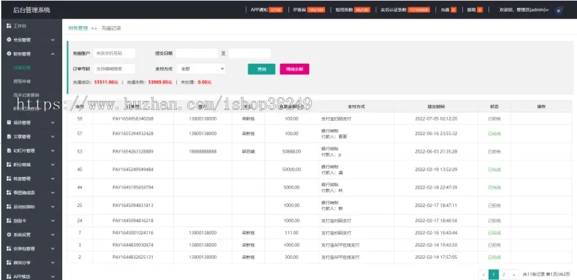Click the 系统设置 gear icon
The width and height of the screenshot is (577, 280).
coord(8,235)
